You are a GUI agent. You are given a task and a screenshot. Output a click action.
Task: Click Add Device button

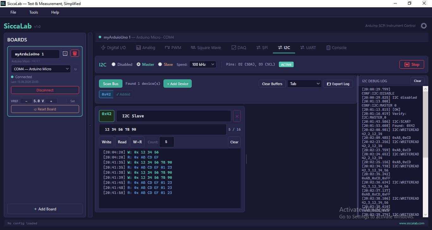177,84
